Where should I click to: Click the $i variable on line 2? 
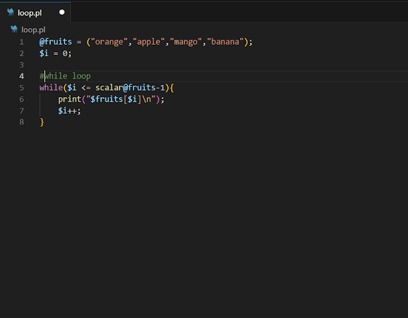(x=44, y=54)
